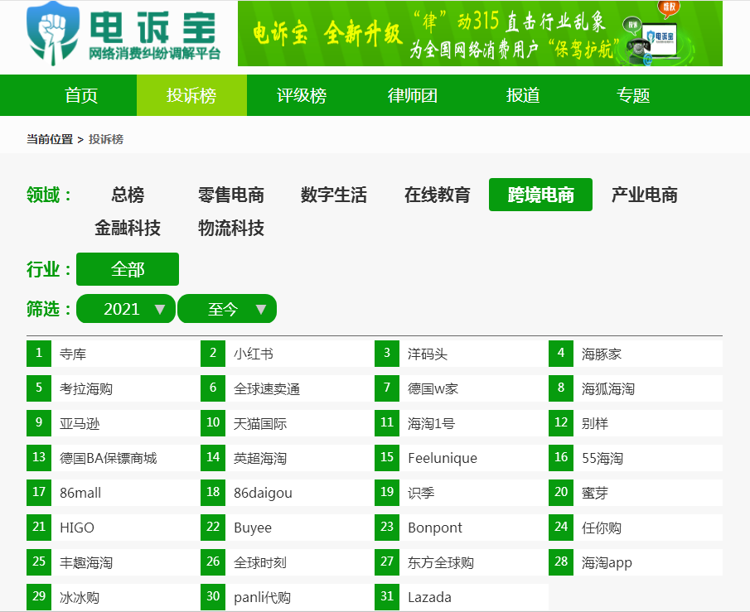The image size is (750, 612).
Task: Open rank 5 考拉海购 entry
Action: point(114,388)
